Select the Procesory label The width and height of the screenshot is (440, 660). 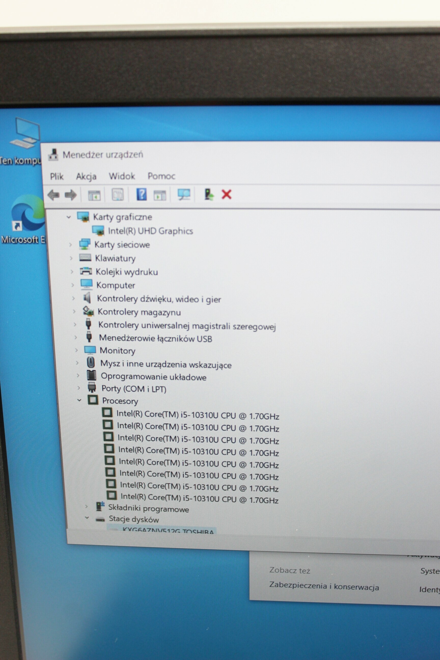(x=120, y=401)
